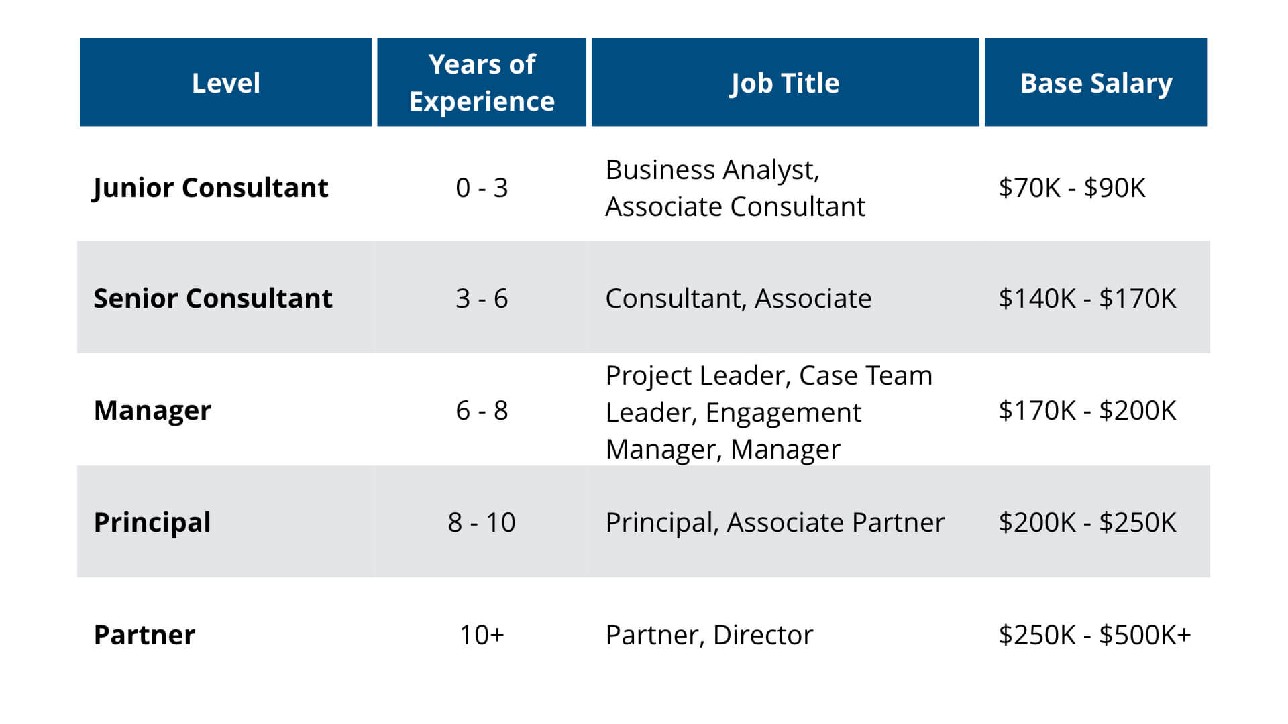Select the $250K - $500K+ salary cell
The width and height of the screenshot is (1288, 724).
tap(1094, 635)
